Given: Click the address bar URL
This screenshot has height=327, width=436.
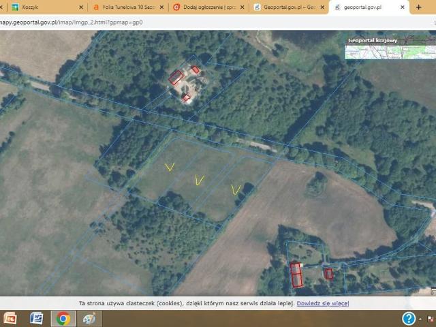Looking at the screenshot, I should [x=71, y=22].
